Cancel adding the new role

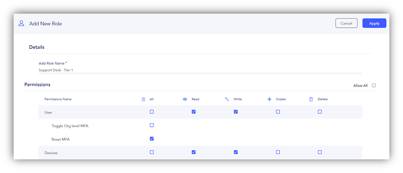click(346, 23)
